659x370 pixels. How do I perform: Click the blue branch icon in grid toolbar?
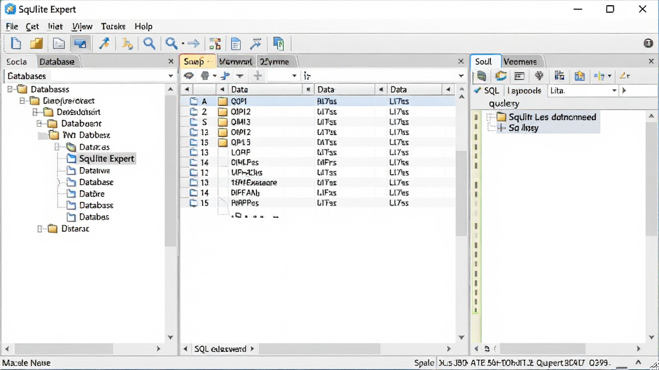click(x=225, y=76)
